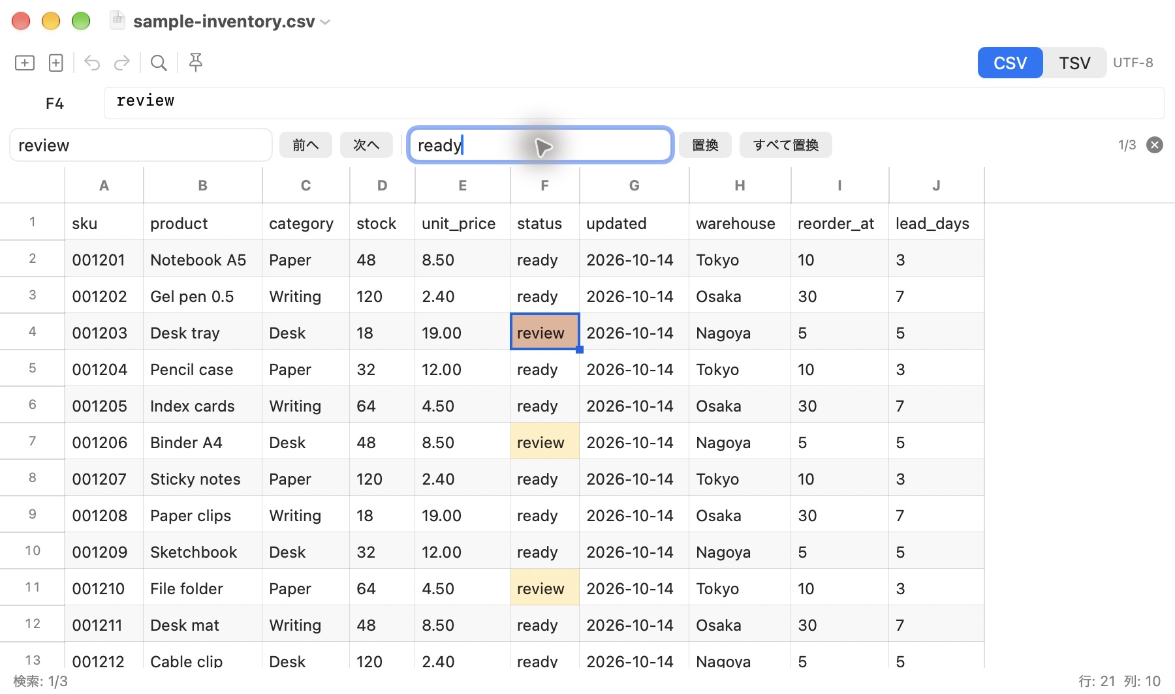Click the 検索: 1/3 status bar entry

click(x=40, y=681)
